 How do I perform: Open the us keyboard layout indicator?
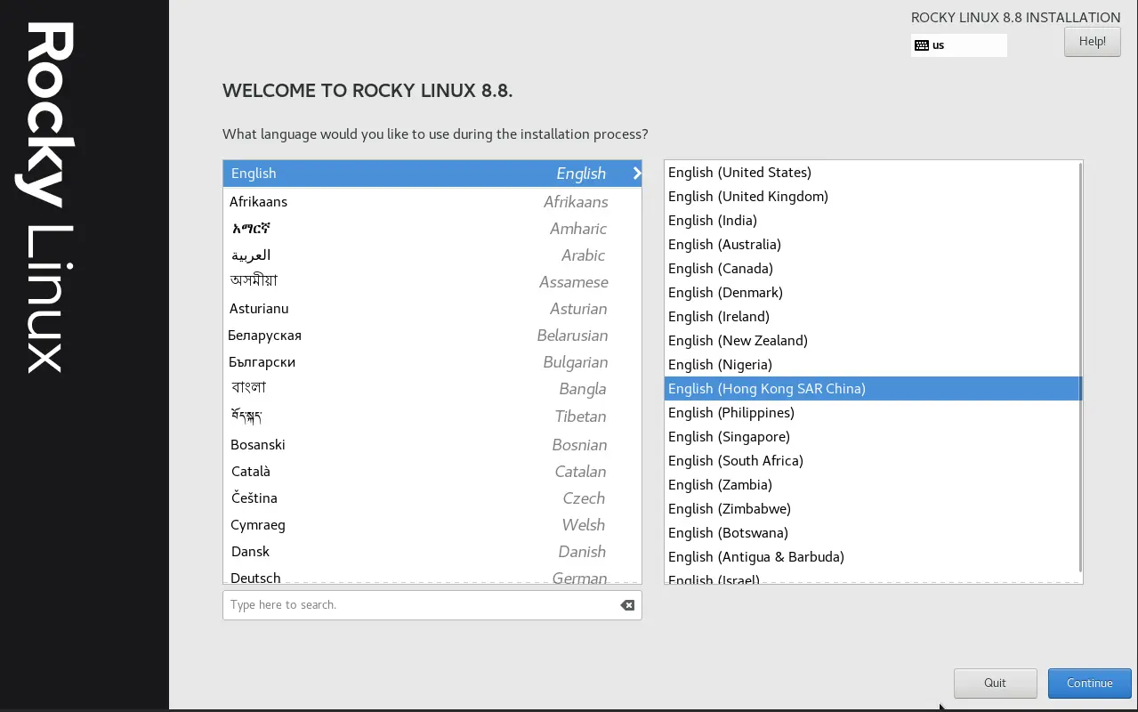coord(958,45)
